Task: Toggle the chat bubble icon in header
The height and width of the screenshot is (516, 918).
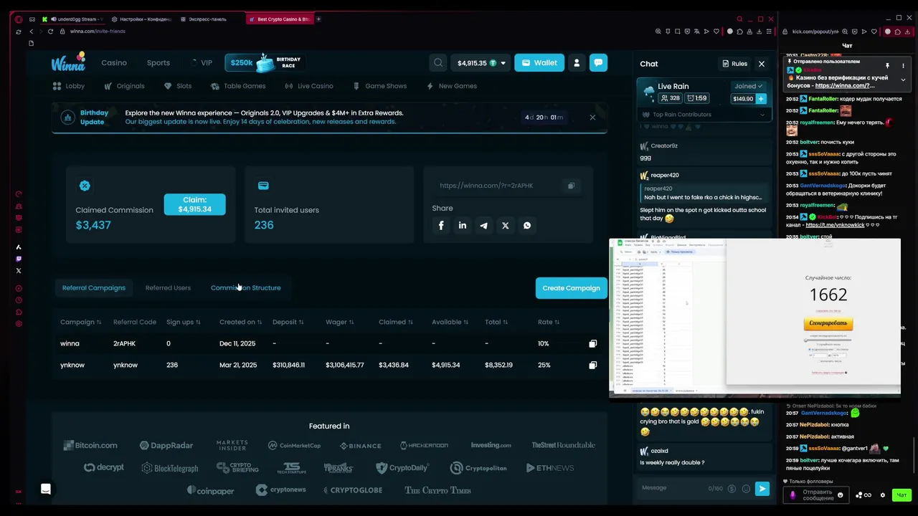Action: [598, 62]
